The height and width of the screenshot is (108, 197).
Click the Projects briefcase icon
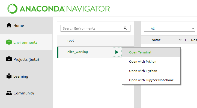pyautogui.click(x=9, y=59)
